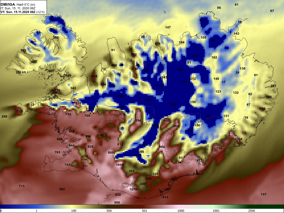
Task: Select the map value 778
Action: pos(122,114)
